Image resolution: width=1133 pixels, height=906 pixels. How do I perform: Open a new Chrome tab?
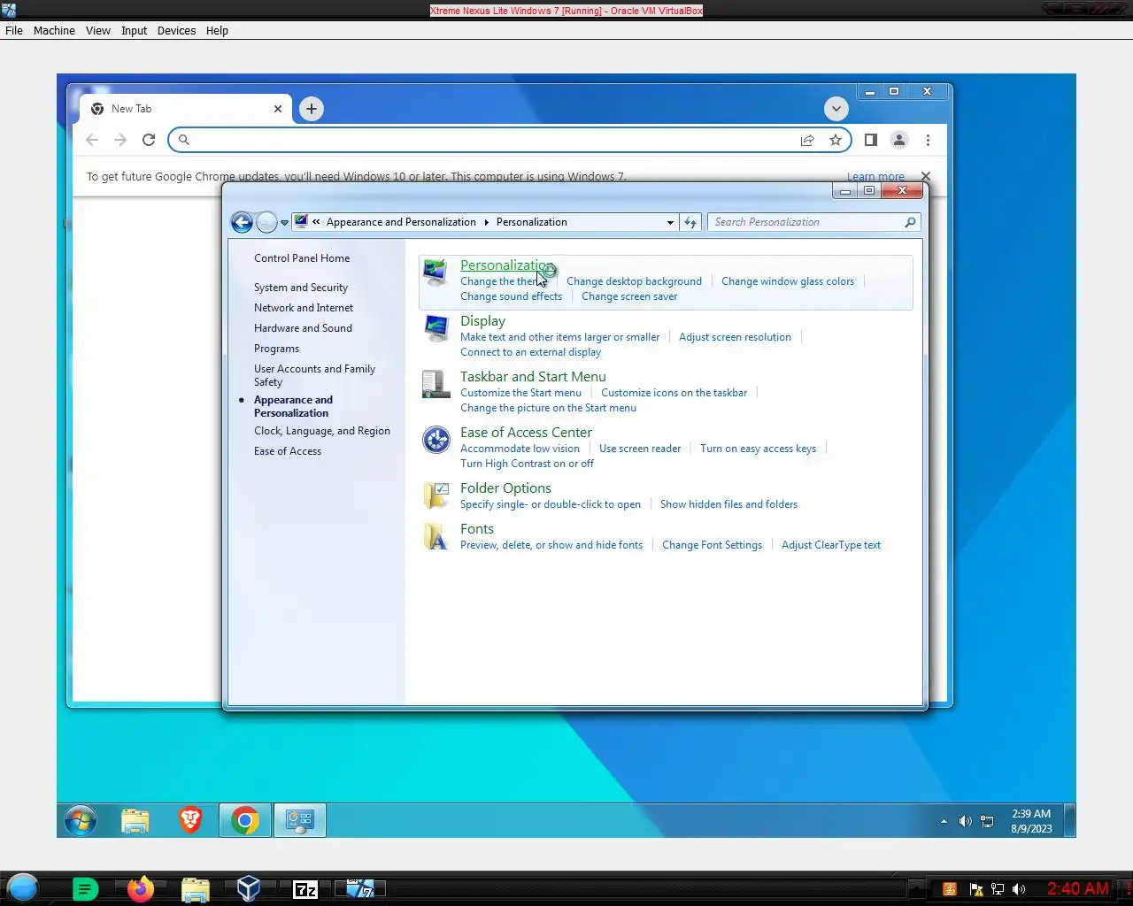click(x=311, y=109)
